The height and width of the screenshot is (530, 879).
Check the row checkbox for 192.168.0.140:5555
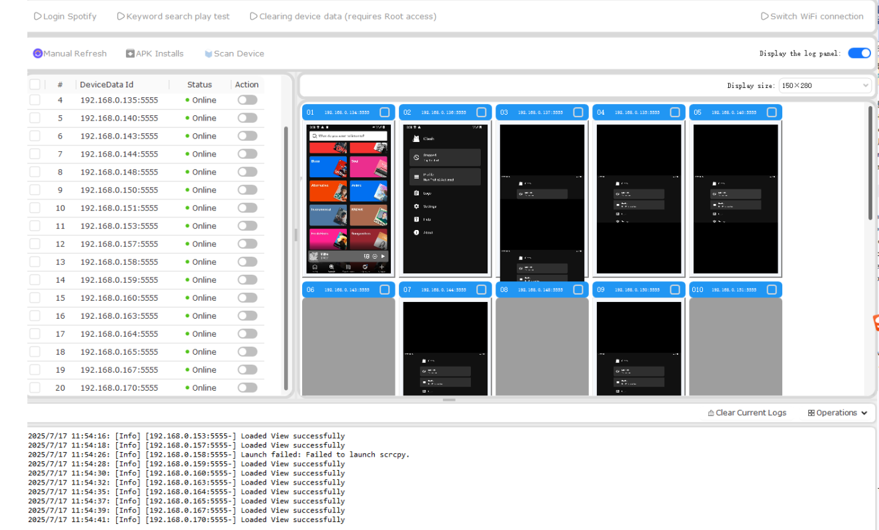click(35, 118)
